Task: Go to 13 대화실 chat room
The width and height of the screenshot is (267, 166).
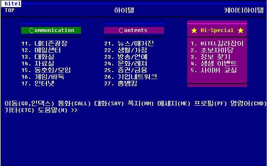Action: click(38, 57)
